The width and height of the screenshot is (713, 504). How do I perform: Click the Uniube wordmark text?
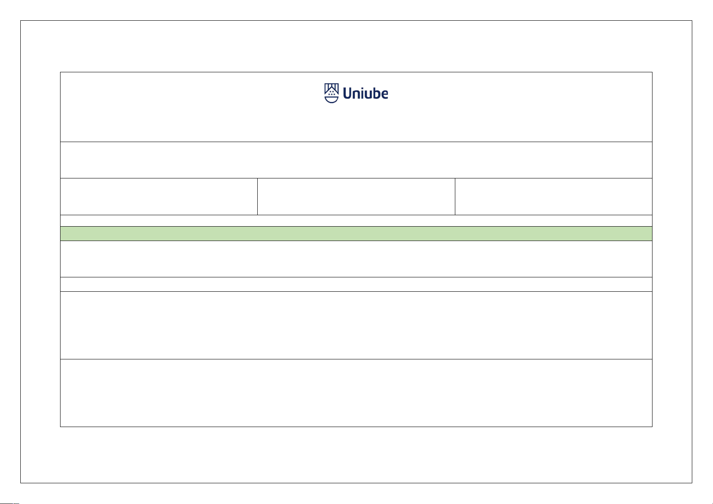365,93
